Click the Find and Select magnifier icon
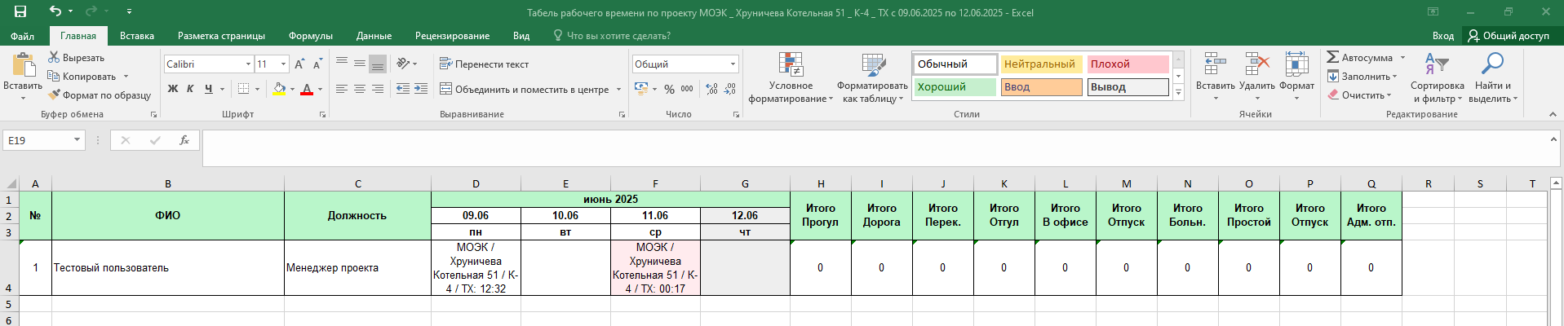 point(1492,64)
